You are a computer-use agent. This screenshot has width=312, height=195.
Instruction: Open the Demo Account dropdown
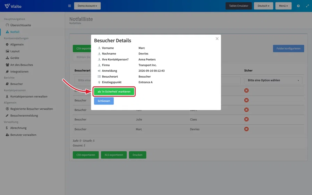point(87,6)
